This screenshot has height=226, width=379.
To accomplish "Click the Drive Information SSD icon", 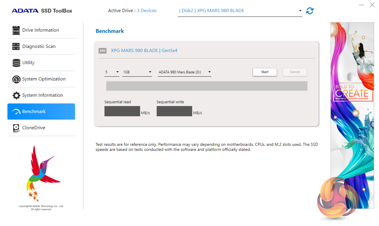I will click(x=16, y=30).
